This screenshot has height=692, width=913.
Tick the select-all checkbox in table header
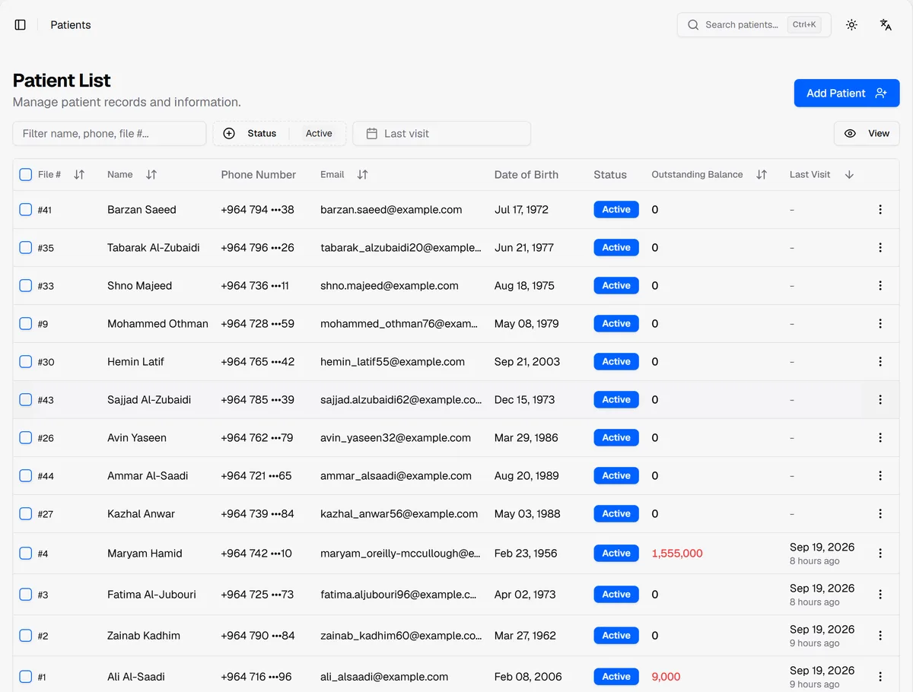tap(25, 175)
